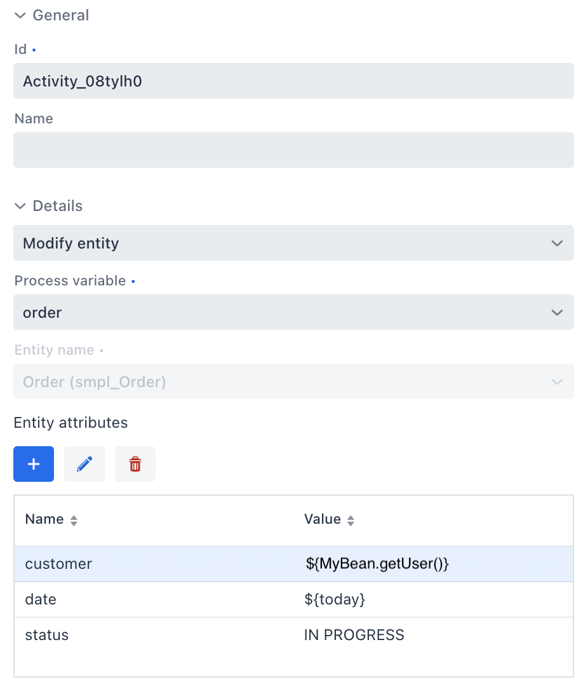Click the Entity name dropdown showing Order (smpl_Order)
The image size is (588, 689).
293,381
